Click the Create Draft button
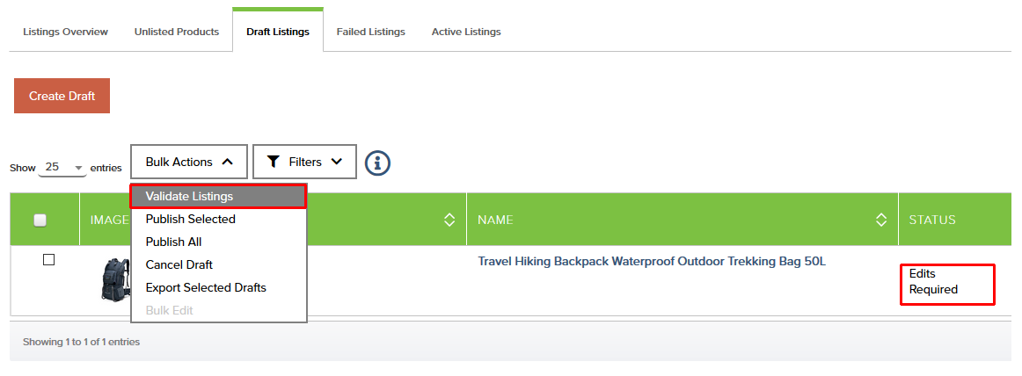This screenshot has height=376, width=1022. [x=62, y=97]
